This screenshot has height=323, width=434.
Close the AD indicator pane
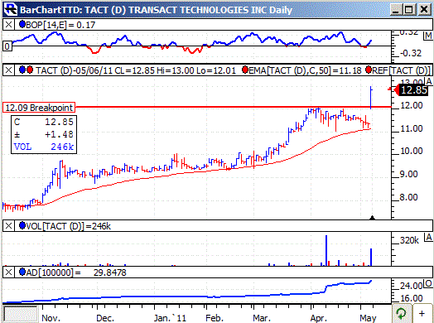point(8,272)
